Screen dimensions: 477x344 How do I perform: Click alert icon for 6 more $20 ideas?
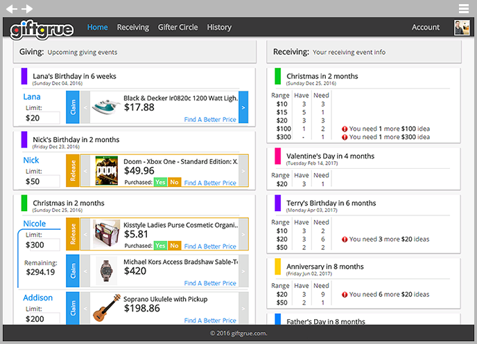coord(345,295)
